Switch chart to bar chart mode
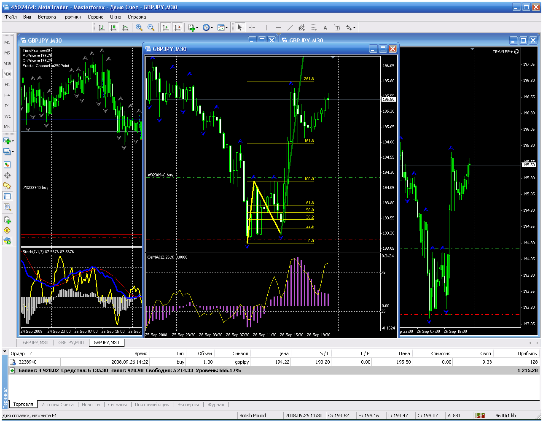Image resolution: width=543 pixels, height=421 pixels. 102,27
